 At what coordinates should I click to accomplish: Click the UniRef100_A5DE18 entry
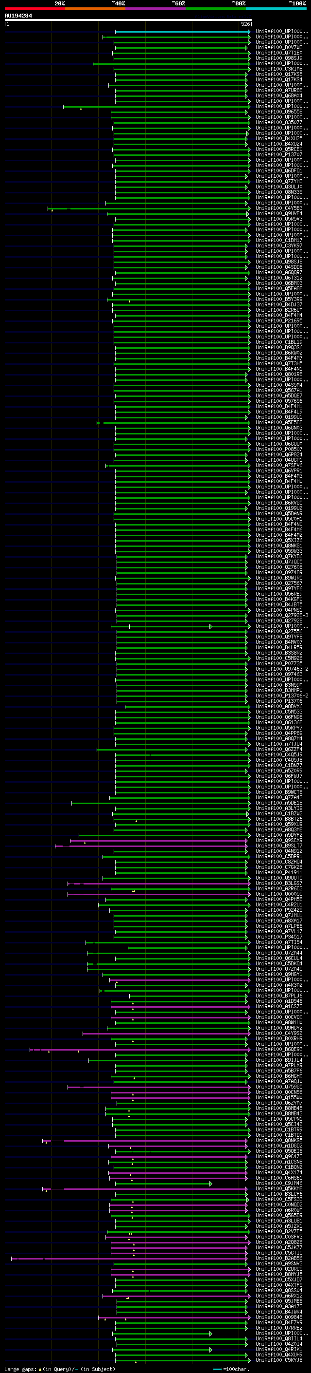(x=279, y=803)
